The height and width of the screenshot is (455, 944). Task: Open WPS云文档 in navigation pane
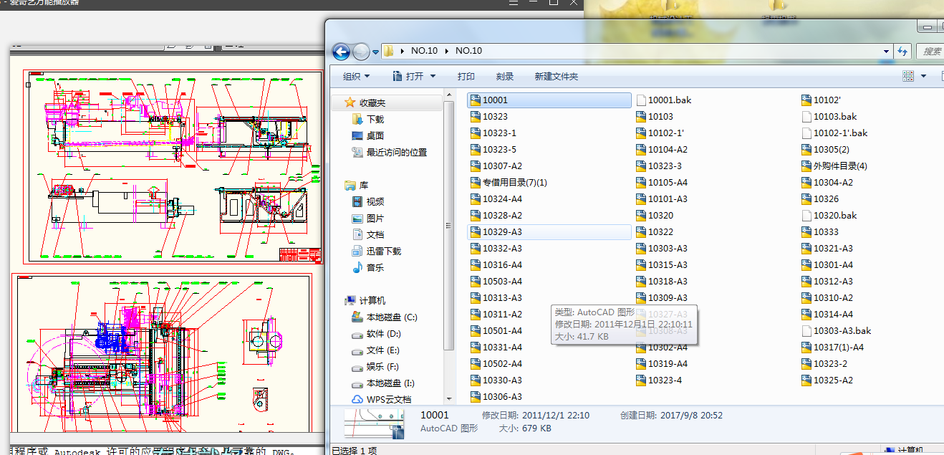[382, 400]
